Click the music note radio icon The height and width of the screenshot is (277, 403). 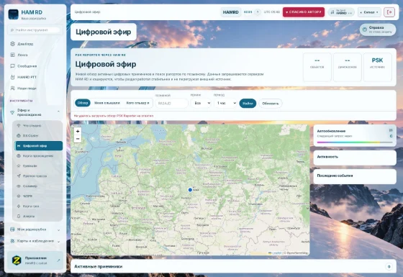(332, 12)
